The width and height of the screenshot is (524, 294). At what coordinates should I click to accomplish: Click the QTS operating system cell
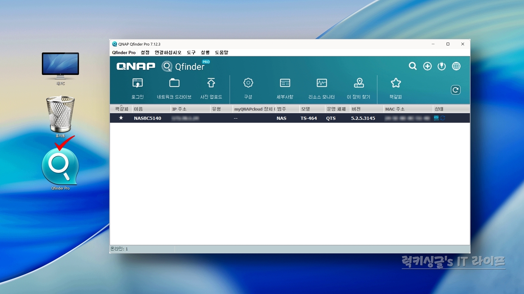(x=331, y=118)
